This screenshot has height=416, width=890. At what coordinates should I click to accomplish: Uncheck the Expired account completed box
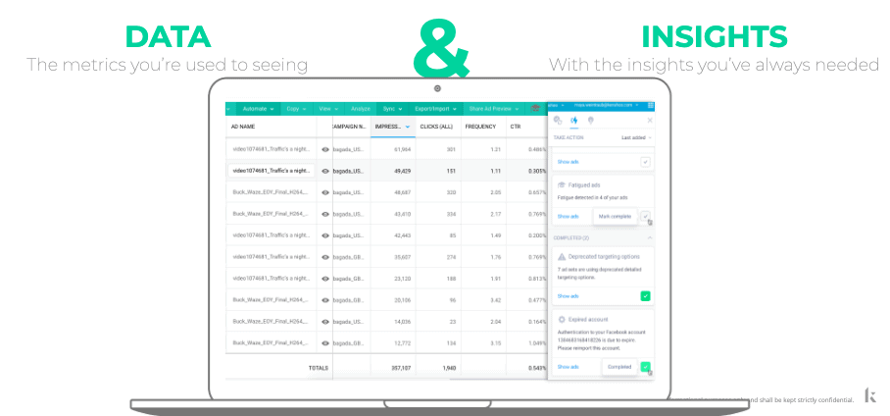(x=645, y=367)
